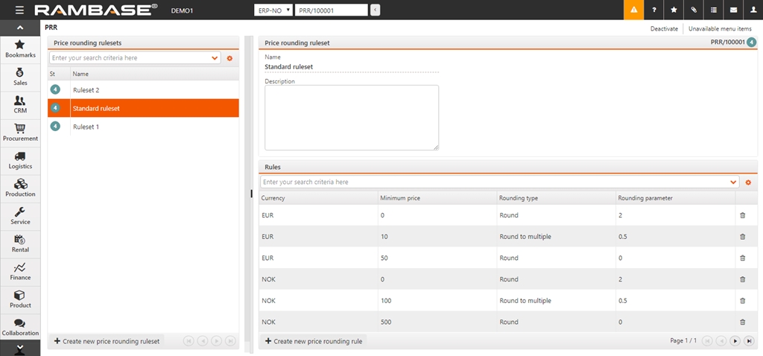The image size is (763, 356).
Task: Click the star favorites icon in top bar
Action: [x=674, y=10]
